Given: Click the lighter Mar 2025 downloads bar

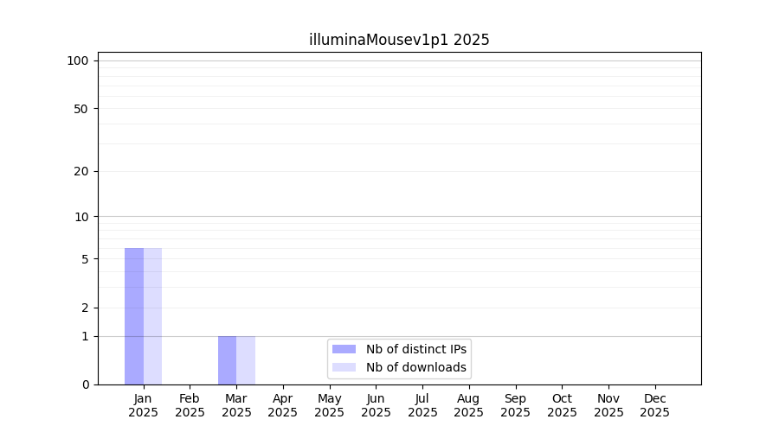Looking at the screenshot, I should tap(246, 360).
